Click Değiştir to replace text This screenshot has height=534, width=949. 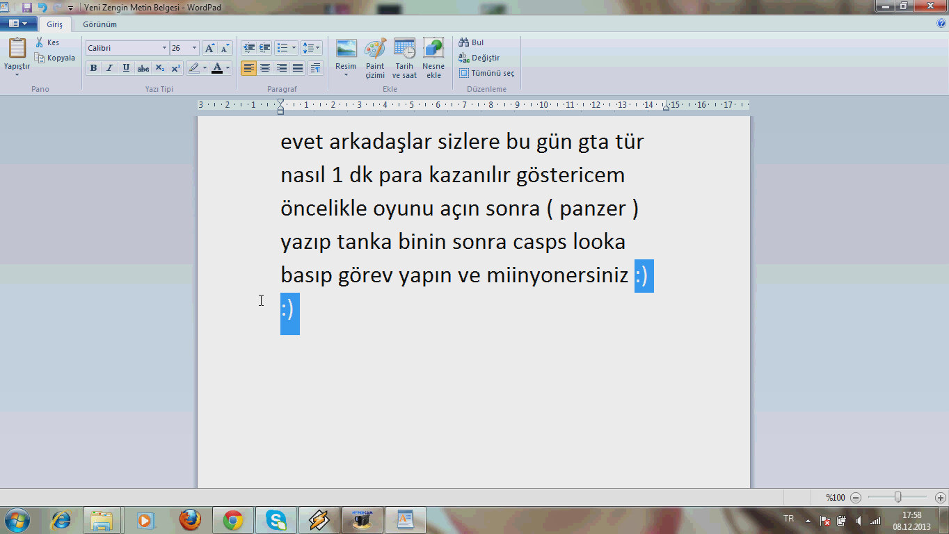479,58
